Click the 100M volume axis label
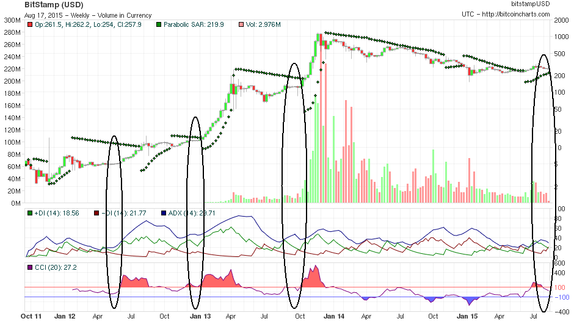The height and width of the screenshot is (321, 574). tap(12, 142)
